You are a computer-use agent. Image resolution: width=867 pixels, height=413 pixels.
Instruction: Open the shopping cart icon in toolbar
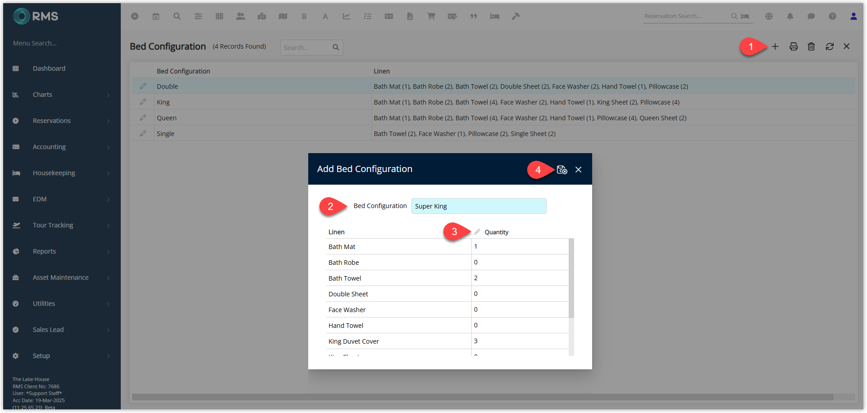click(431, 16)
